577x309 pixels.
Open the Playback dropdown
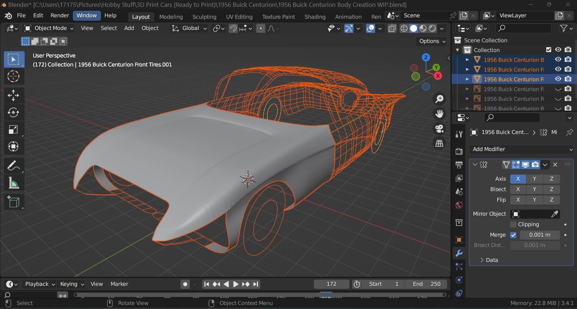39,284
